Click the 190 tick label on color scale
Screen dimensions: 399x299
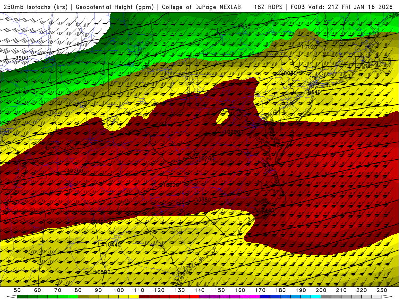click(301, 290)
